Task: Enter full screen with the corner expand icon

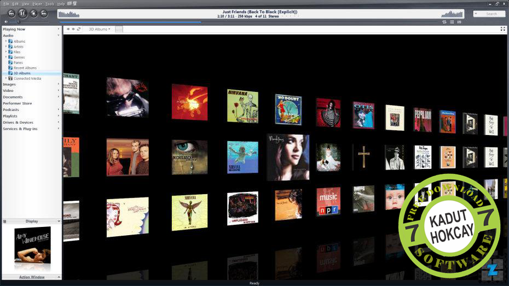Action: tap(503, 29)
